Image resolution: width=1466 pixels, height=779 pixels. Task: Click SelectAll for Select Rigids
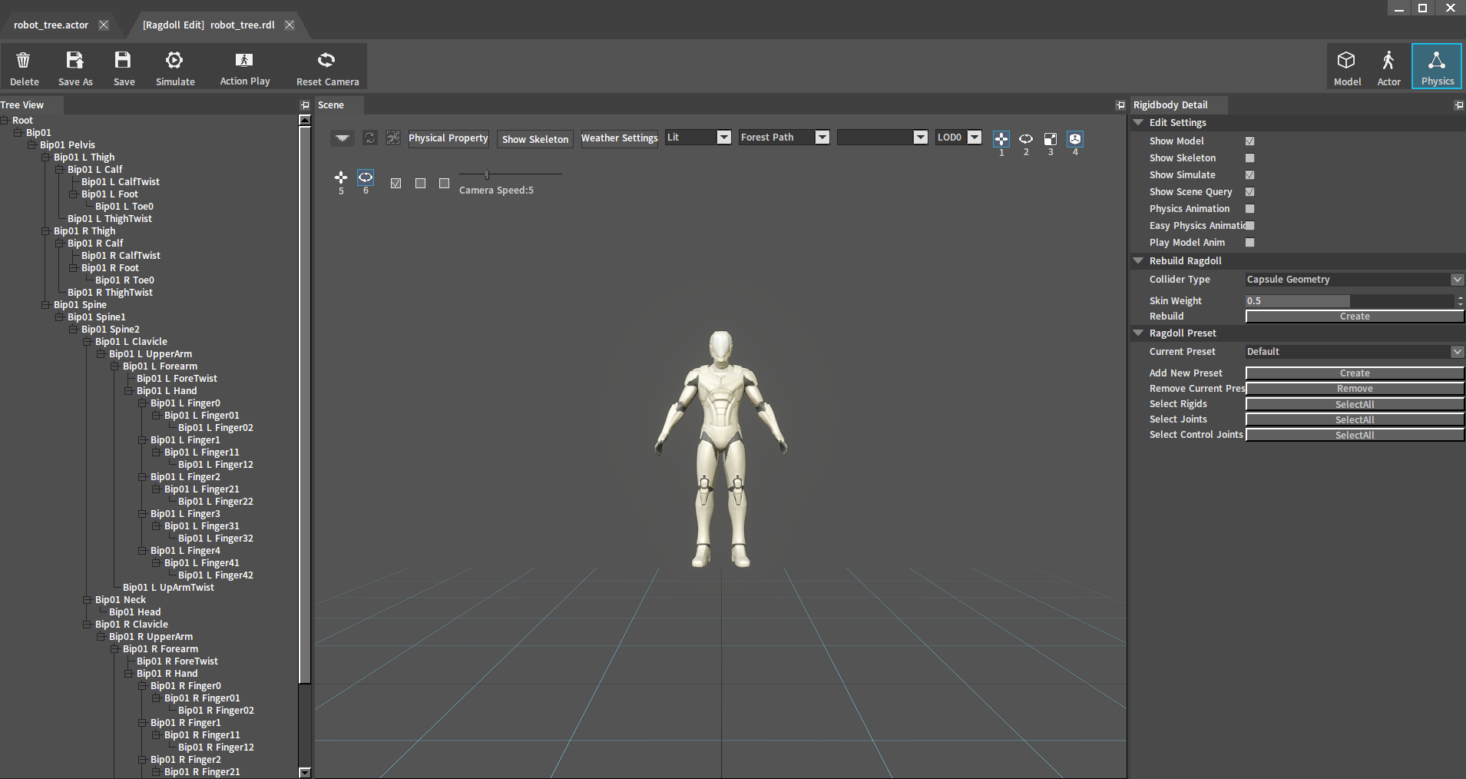tap(1354, 404)
